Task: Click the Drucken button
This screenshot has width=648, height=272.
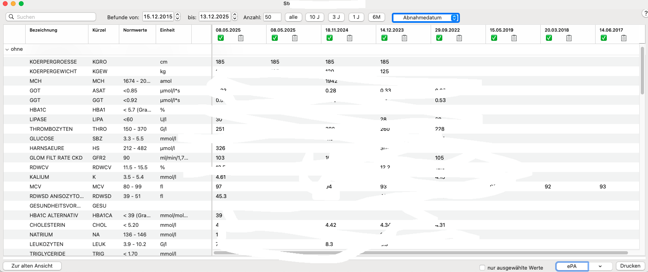Action: 630,266
